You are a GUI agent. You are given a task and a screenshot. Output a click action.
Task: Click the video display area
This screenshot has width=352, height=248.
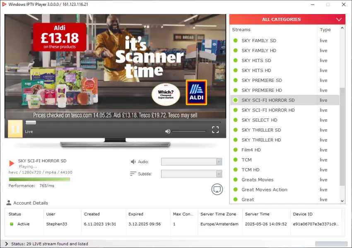pos(115,66)
